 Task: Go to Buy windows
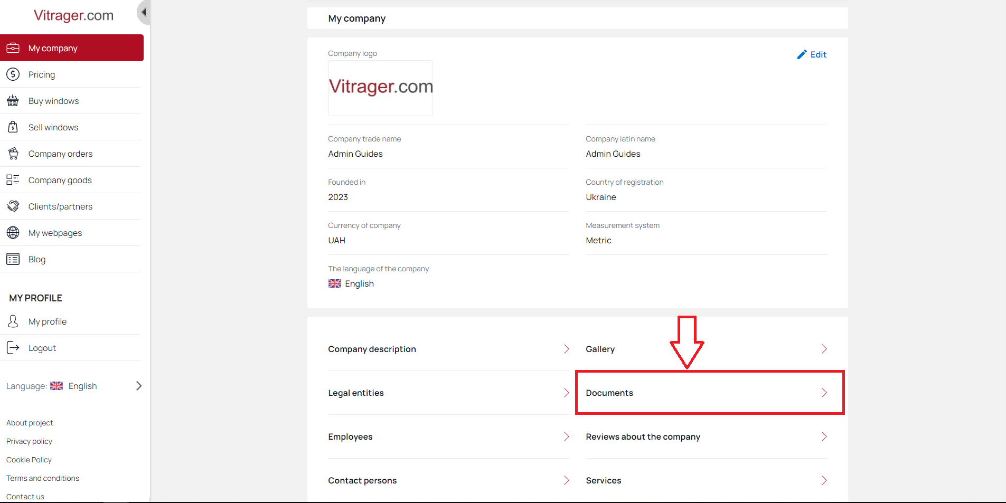click(x=72, y=101)
